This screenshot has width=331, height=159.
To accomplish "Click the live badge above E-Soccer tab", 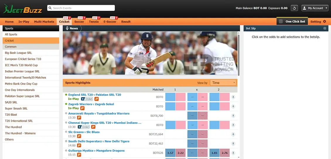I will tap(114, 18).
